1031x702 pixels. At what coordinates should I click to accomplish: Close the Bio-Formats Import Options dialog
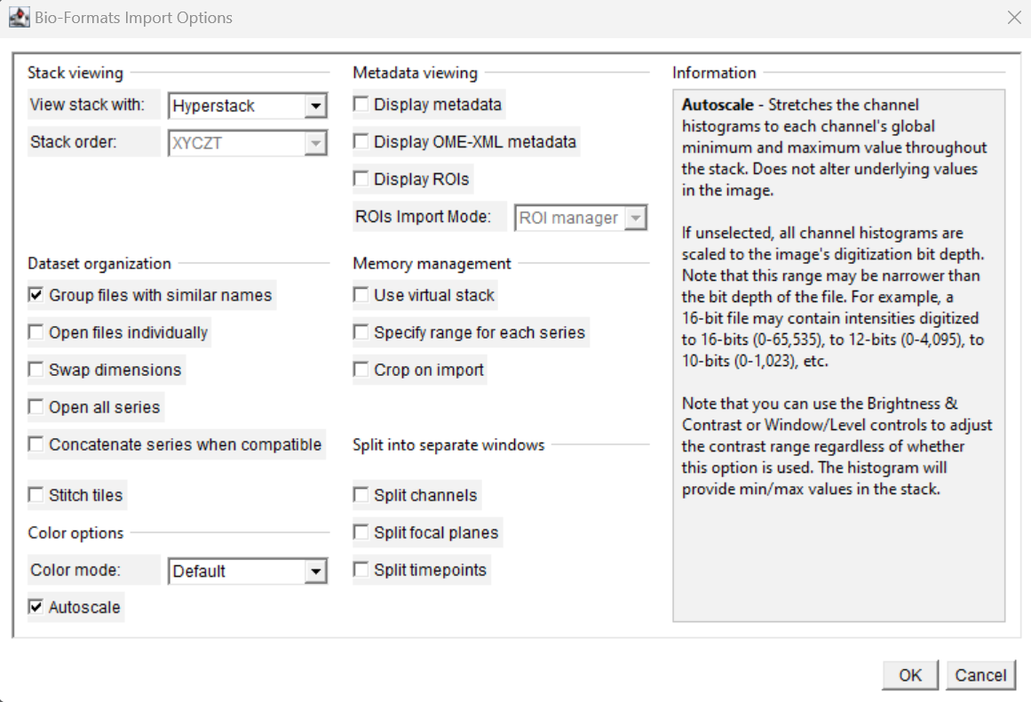pos(1014,18)
